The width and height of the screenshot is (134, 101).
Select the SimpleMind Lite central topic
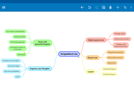69,54
